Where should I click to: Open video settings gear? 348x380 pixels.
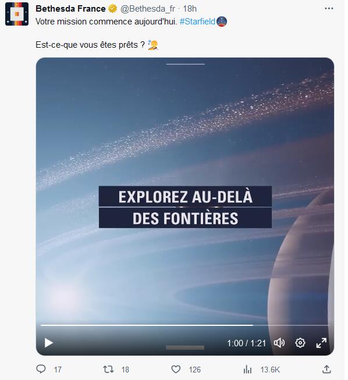pyautogui.click(x=300, y=343)
